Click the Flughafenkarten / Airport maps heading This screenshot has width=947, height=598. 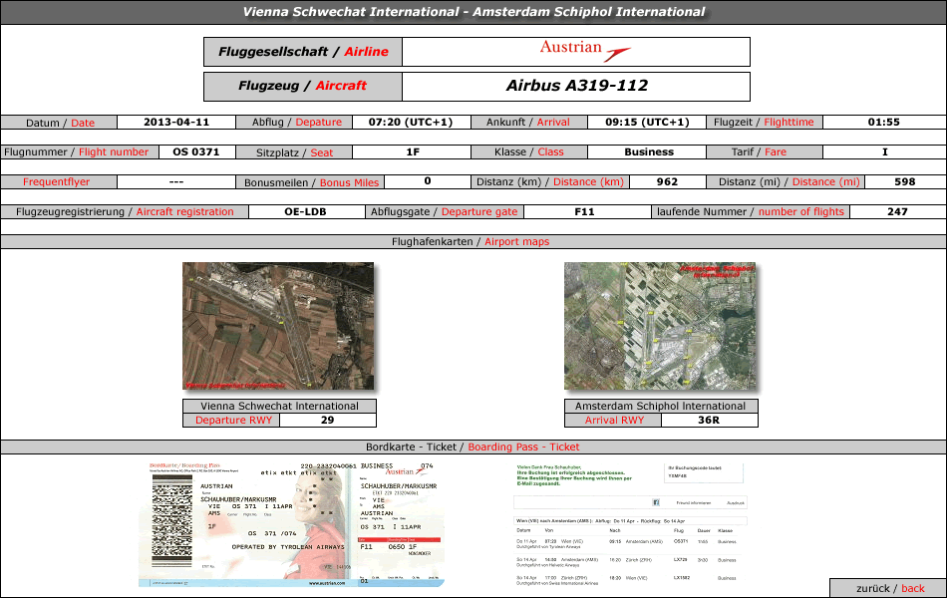click(473, 241)
